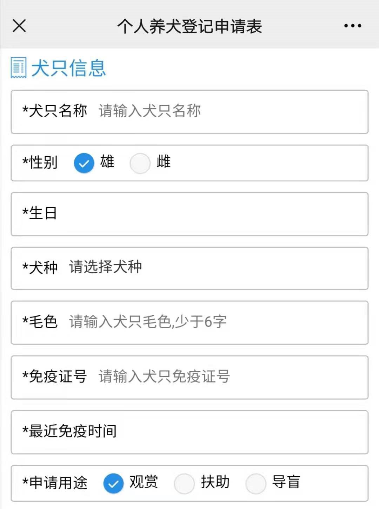Select 雄 as the dog's gender
The image size is (379, 509).
(84, 163)
